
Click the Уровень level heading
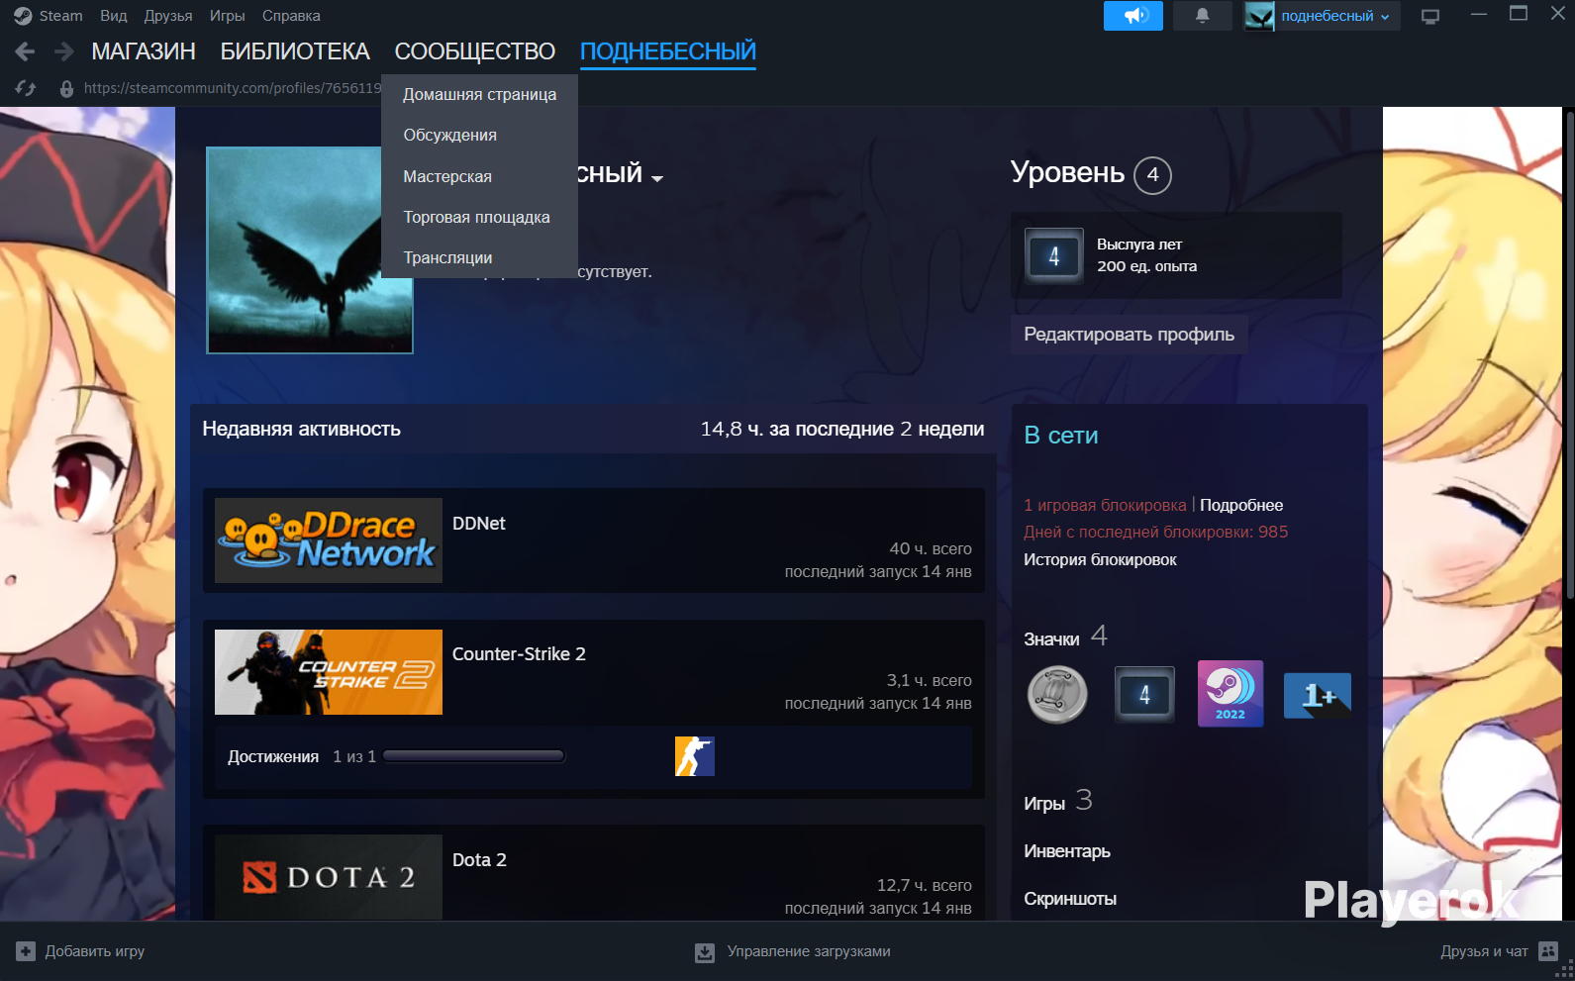(x=1067, y=172)
